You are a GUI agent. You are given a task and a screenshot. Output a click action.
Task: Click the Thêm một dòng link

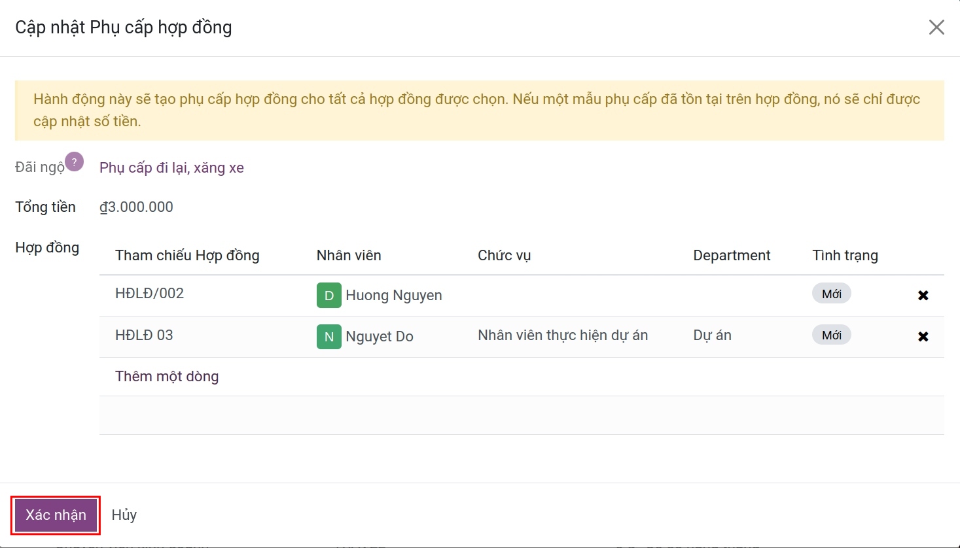[x=167, y=377]
